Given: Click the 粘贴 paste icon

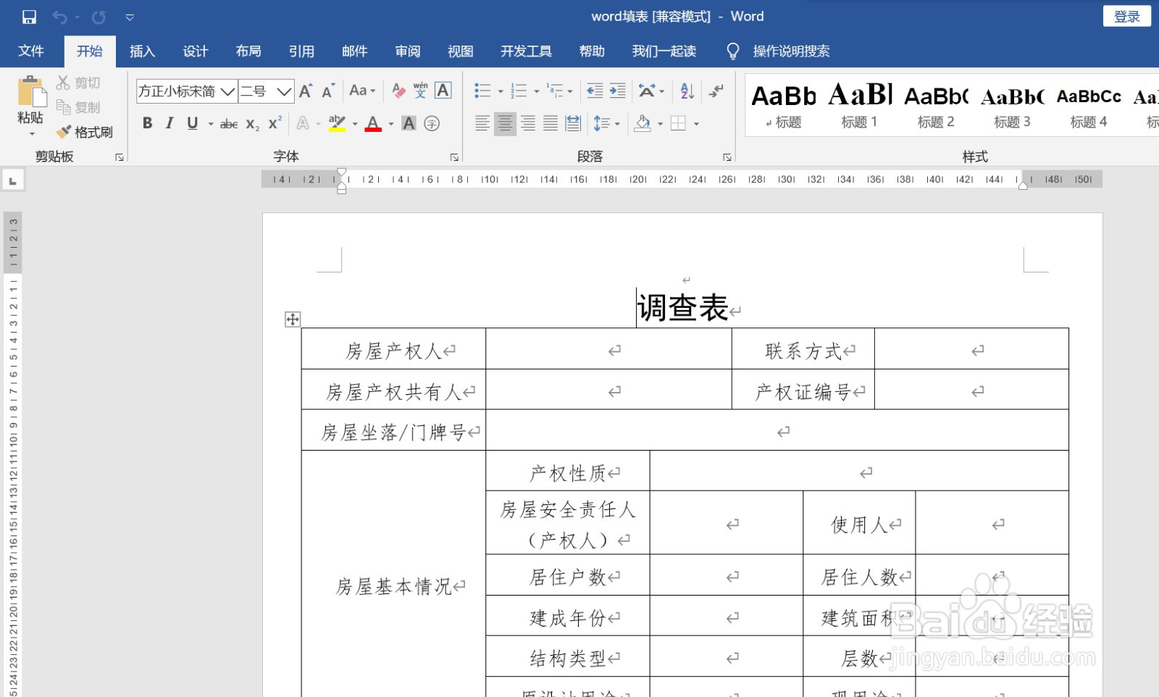Looking at the screenshot, I should point(31,92).
